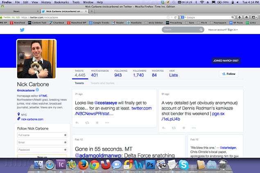
Task: Click the @adamgoldmanwp mention
Action: point(99,155)
